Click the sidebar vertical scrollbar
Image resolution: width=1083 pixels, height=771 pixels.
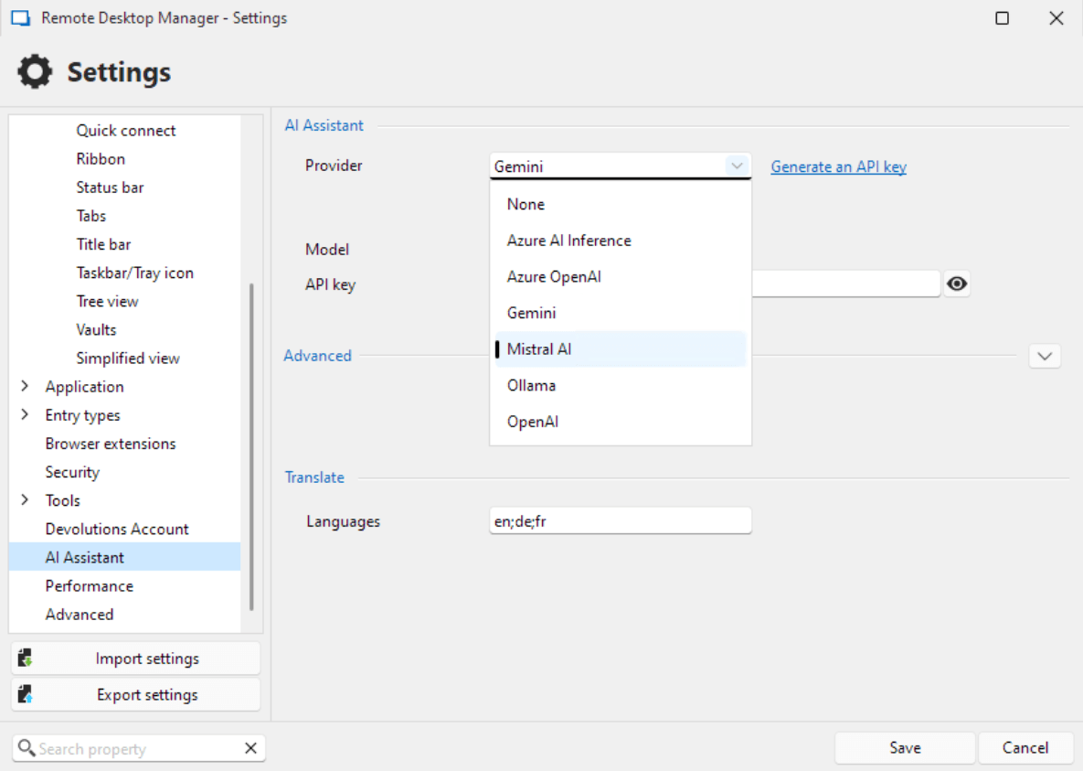251,446
